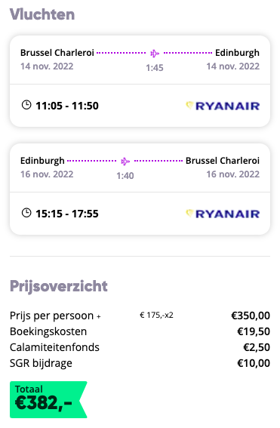
Task: Click the Boekingskosten line item
Action: click(x=48, y=331)
